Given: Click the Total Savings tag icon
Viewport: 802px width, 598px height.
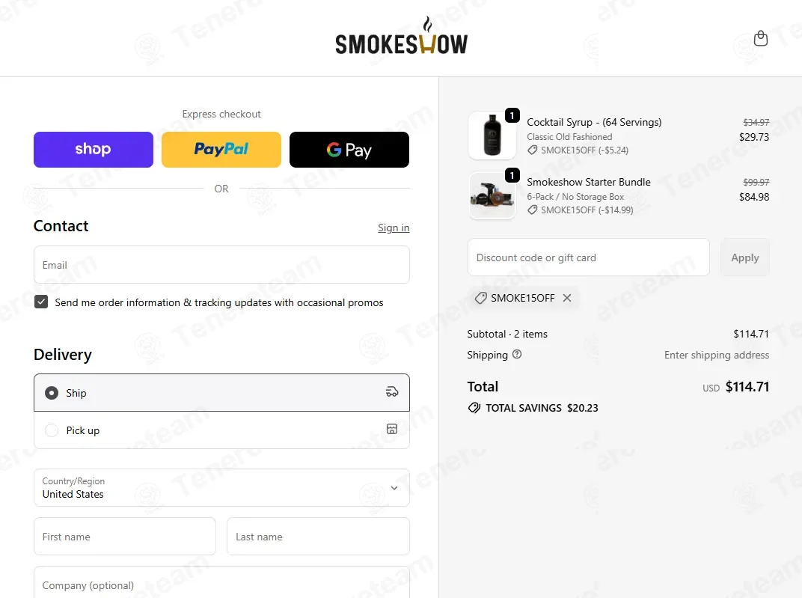Looking at the screenshot, I should [x=474, y=408].
